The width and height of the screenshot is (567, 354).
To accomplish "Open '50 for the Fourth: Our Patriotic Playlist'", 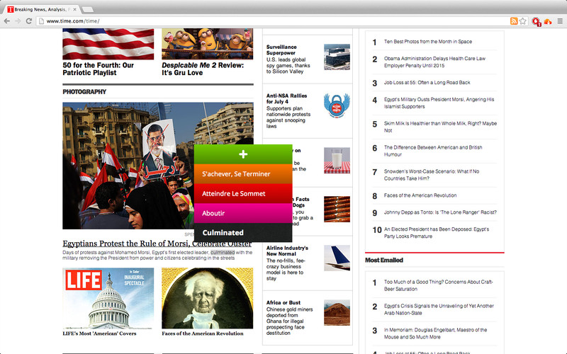I will click(98, 69).
